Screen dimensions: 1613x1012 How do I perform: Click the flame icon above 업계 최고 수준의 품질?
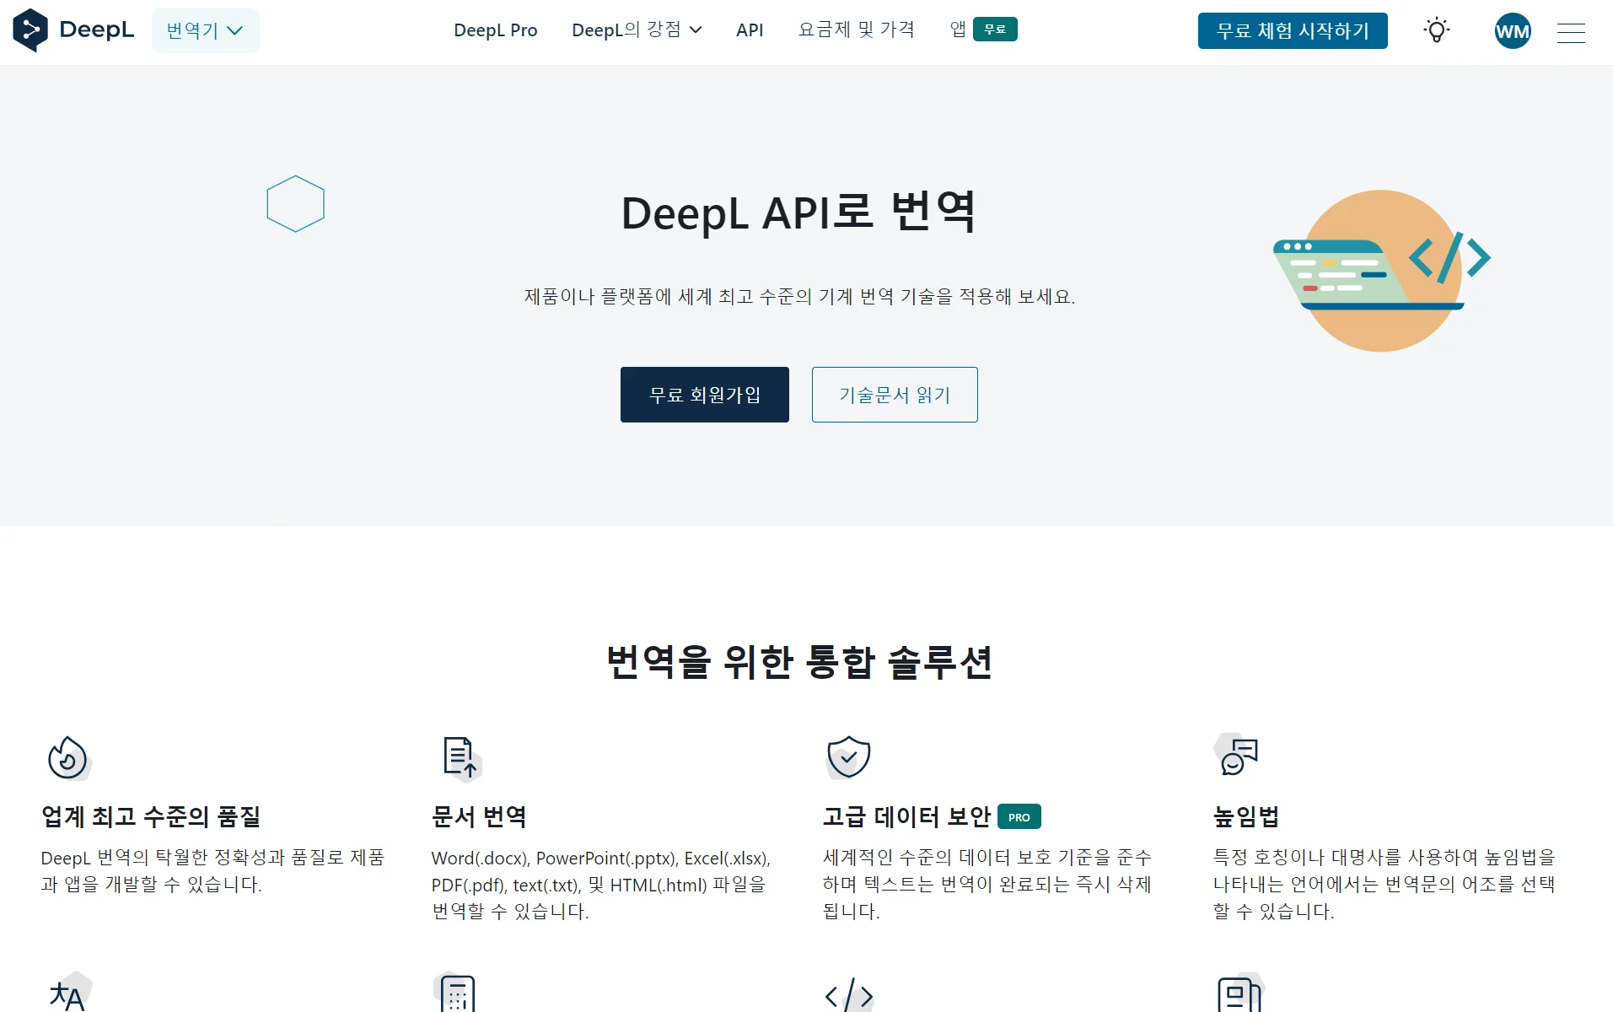coord(68,757)
